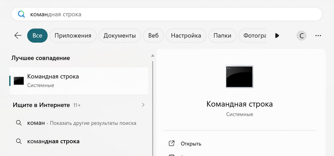The height and width of the screenshot is (156, 334).
Task: Select the Папки filter tab
Action: click(x=222, y=36)
